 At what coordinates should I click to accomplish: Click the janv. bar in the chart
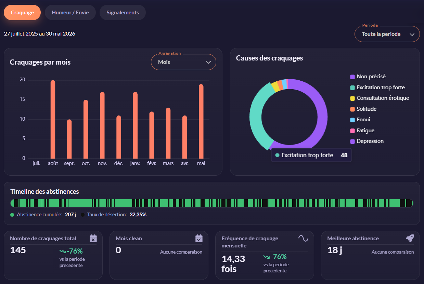135,125
